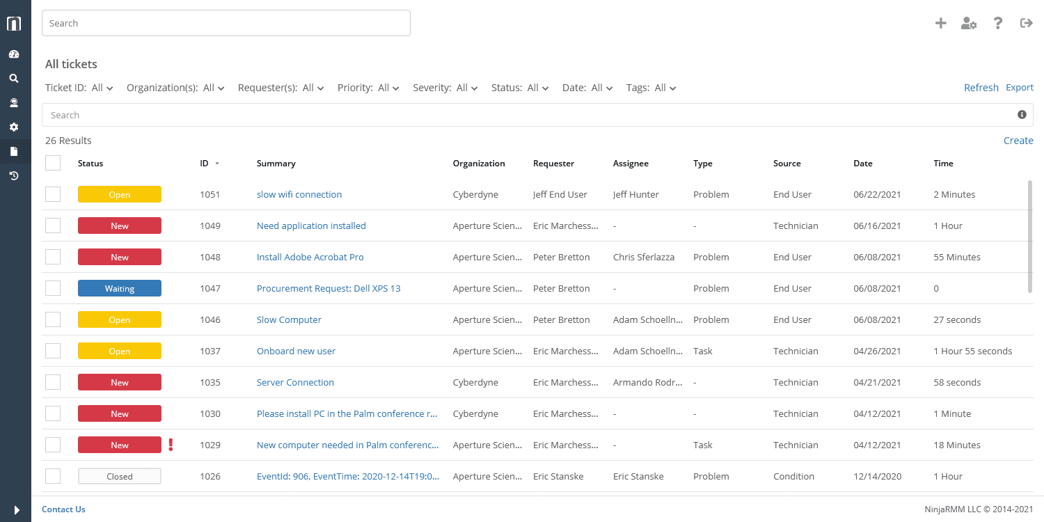Check the checkbox for ticket 1051
This screenshot has width=1044, height=522.
click(x=53, y=194)
